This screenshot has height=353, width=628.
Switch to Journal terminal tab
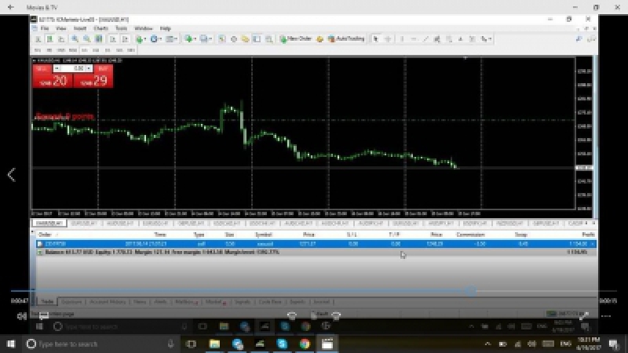(322, 302)
